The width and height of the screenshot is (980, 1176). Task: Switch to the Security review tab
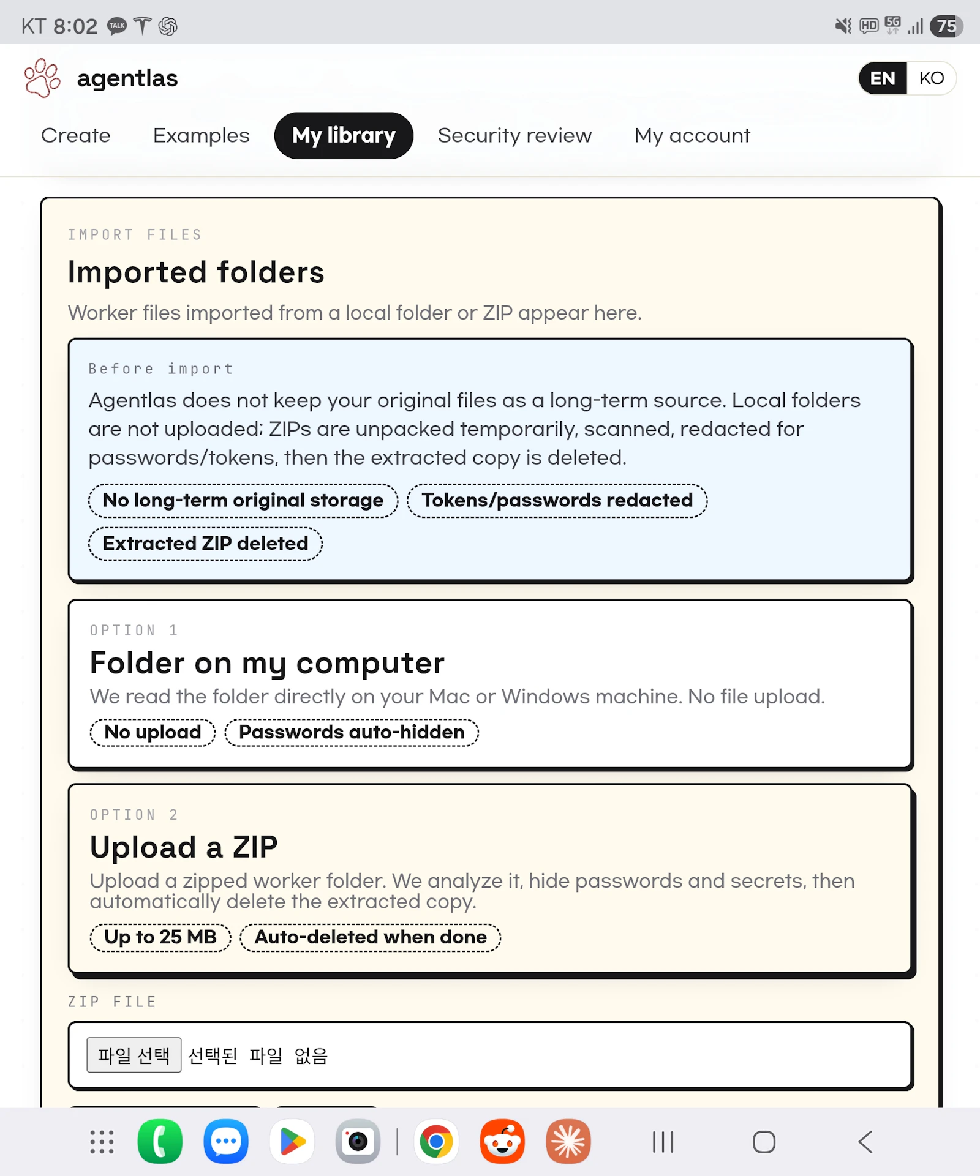(515, 135)
